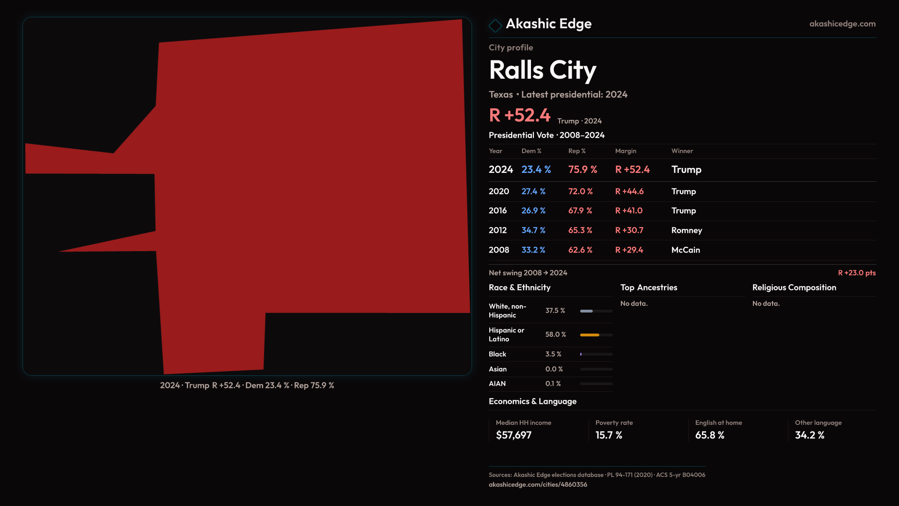Click the White, non-Hispanic percentage bar

click(587, 311)
